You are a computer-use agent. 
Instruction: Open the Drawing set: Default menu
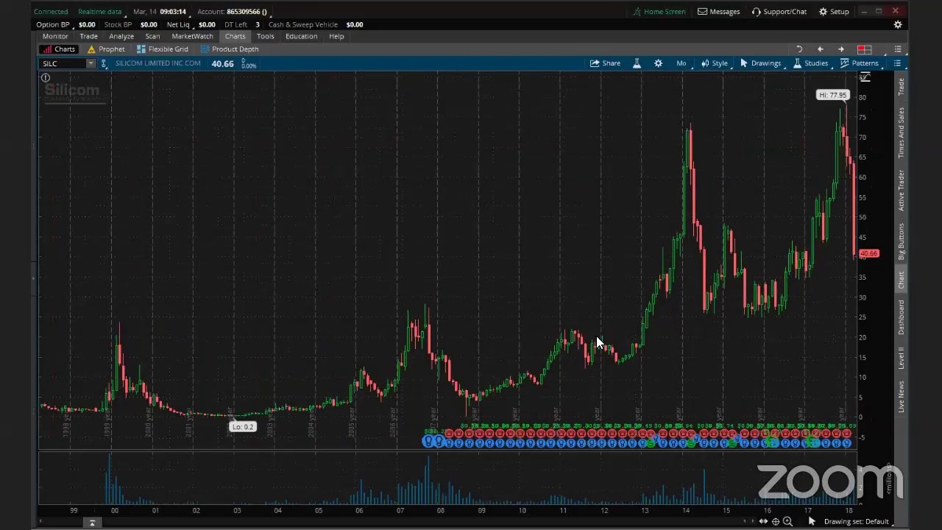(x=857, y=521)
